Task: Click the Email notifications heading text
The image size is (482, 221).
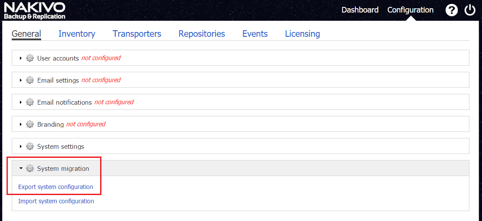Action: [x=65, y=102]
